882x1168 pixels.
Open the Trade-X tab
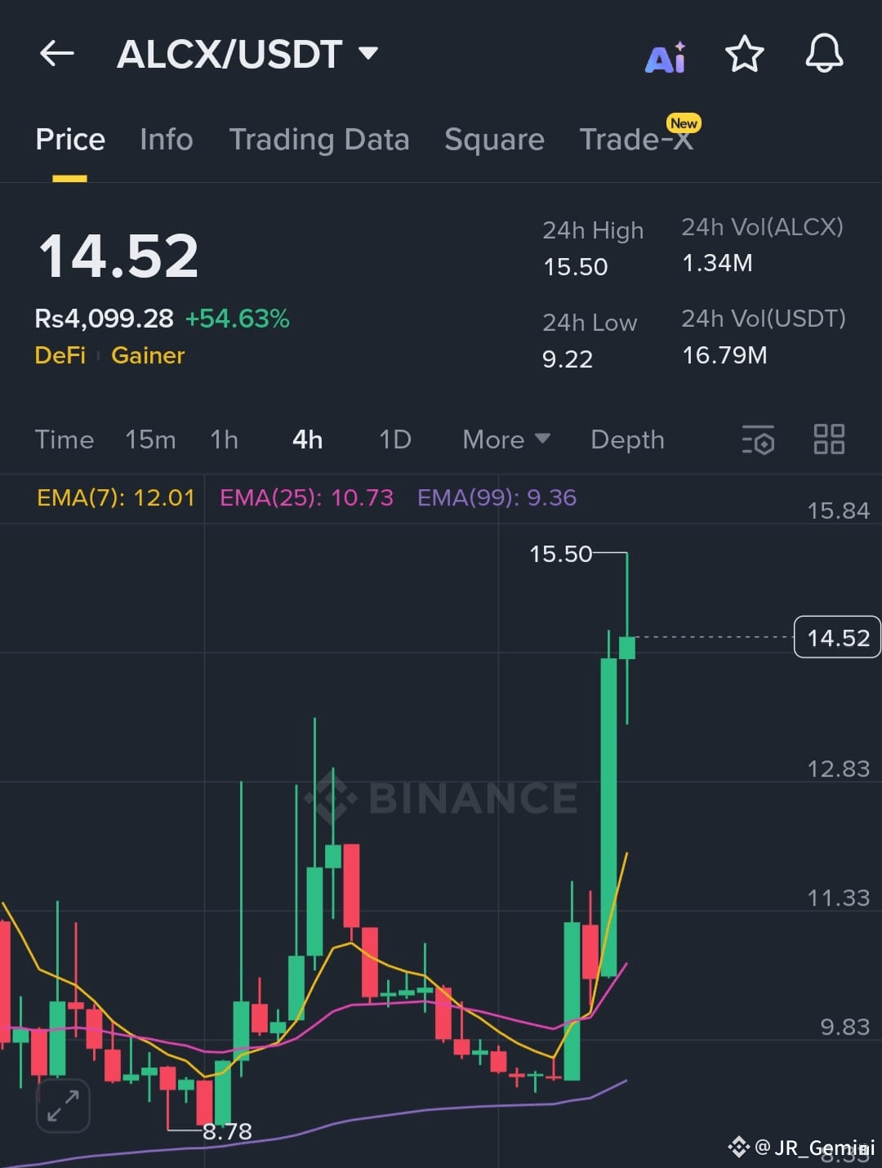click(636, 140)
